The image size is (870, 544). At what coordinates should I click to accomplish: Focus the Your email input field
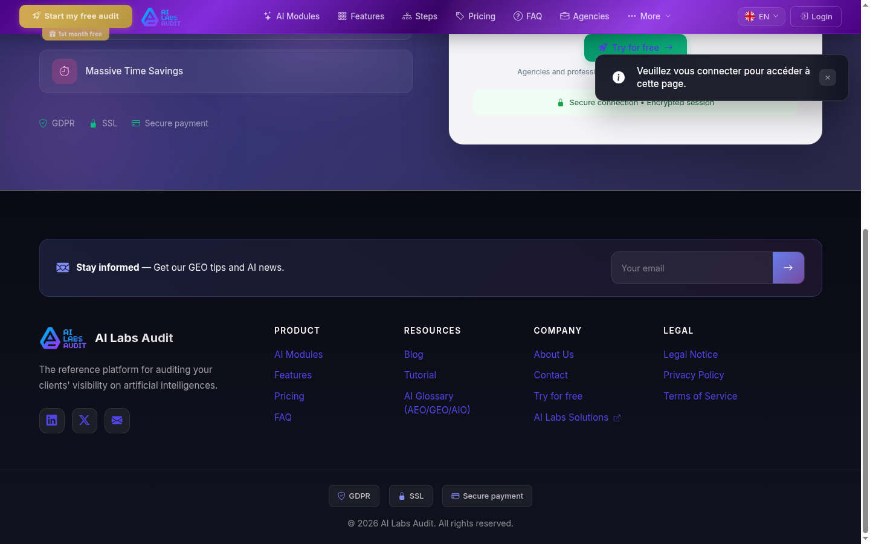point(692,268)
